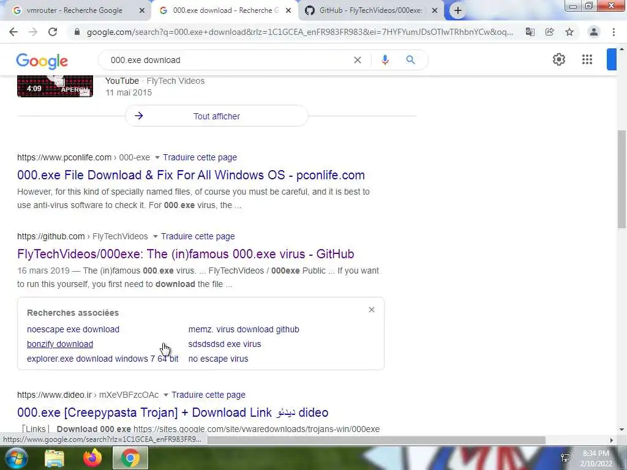627x470 pixels.
Task: Go to Google home via the logo
Action: pos(42,61)
